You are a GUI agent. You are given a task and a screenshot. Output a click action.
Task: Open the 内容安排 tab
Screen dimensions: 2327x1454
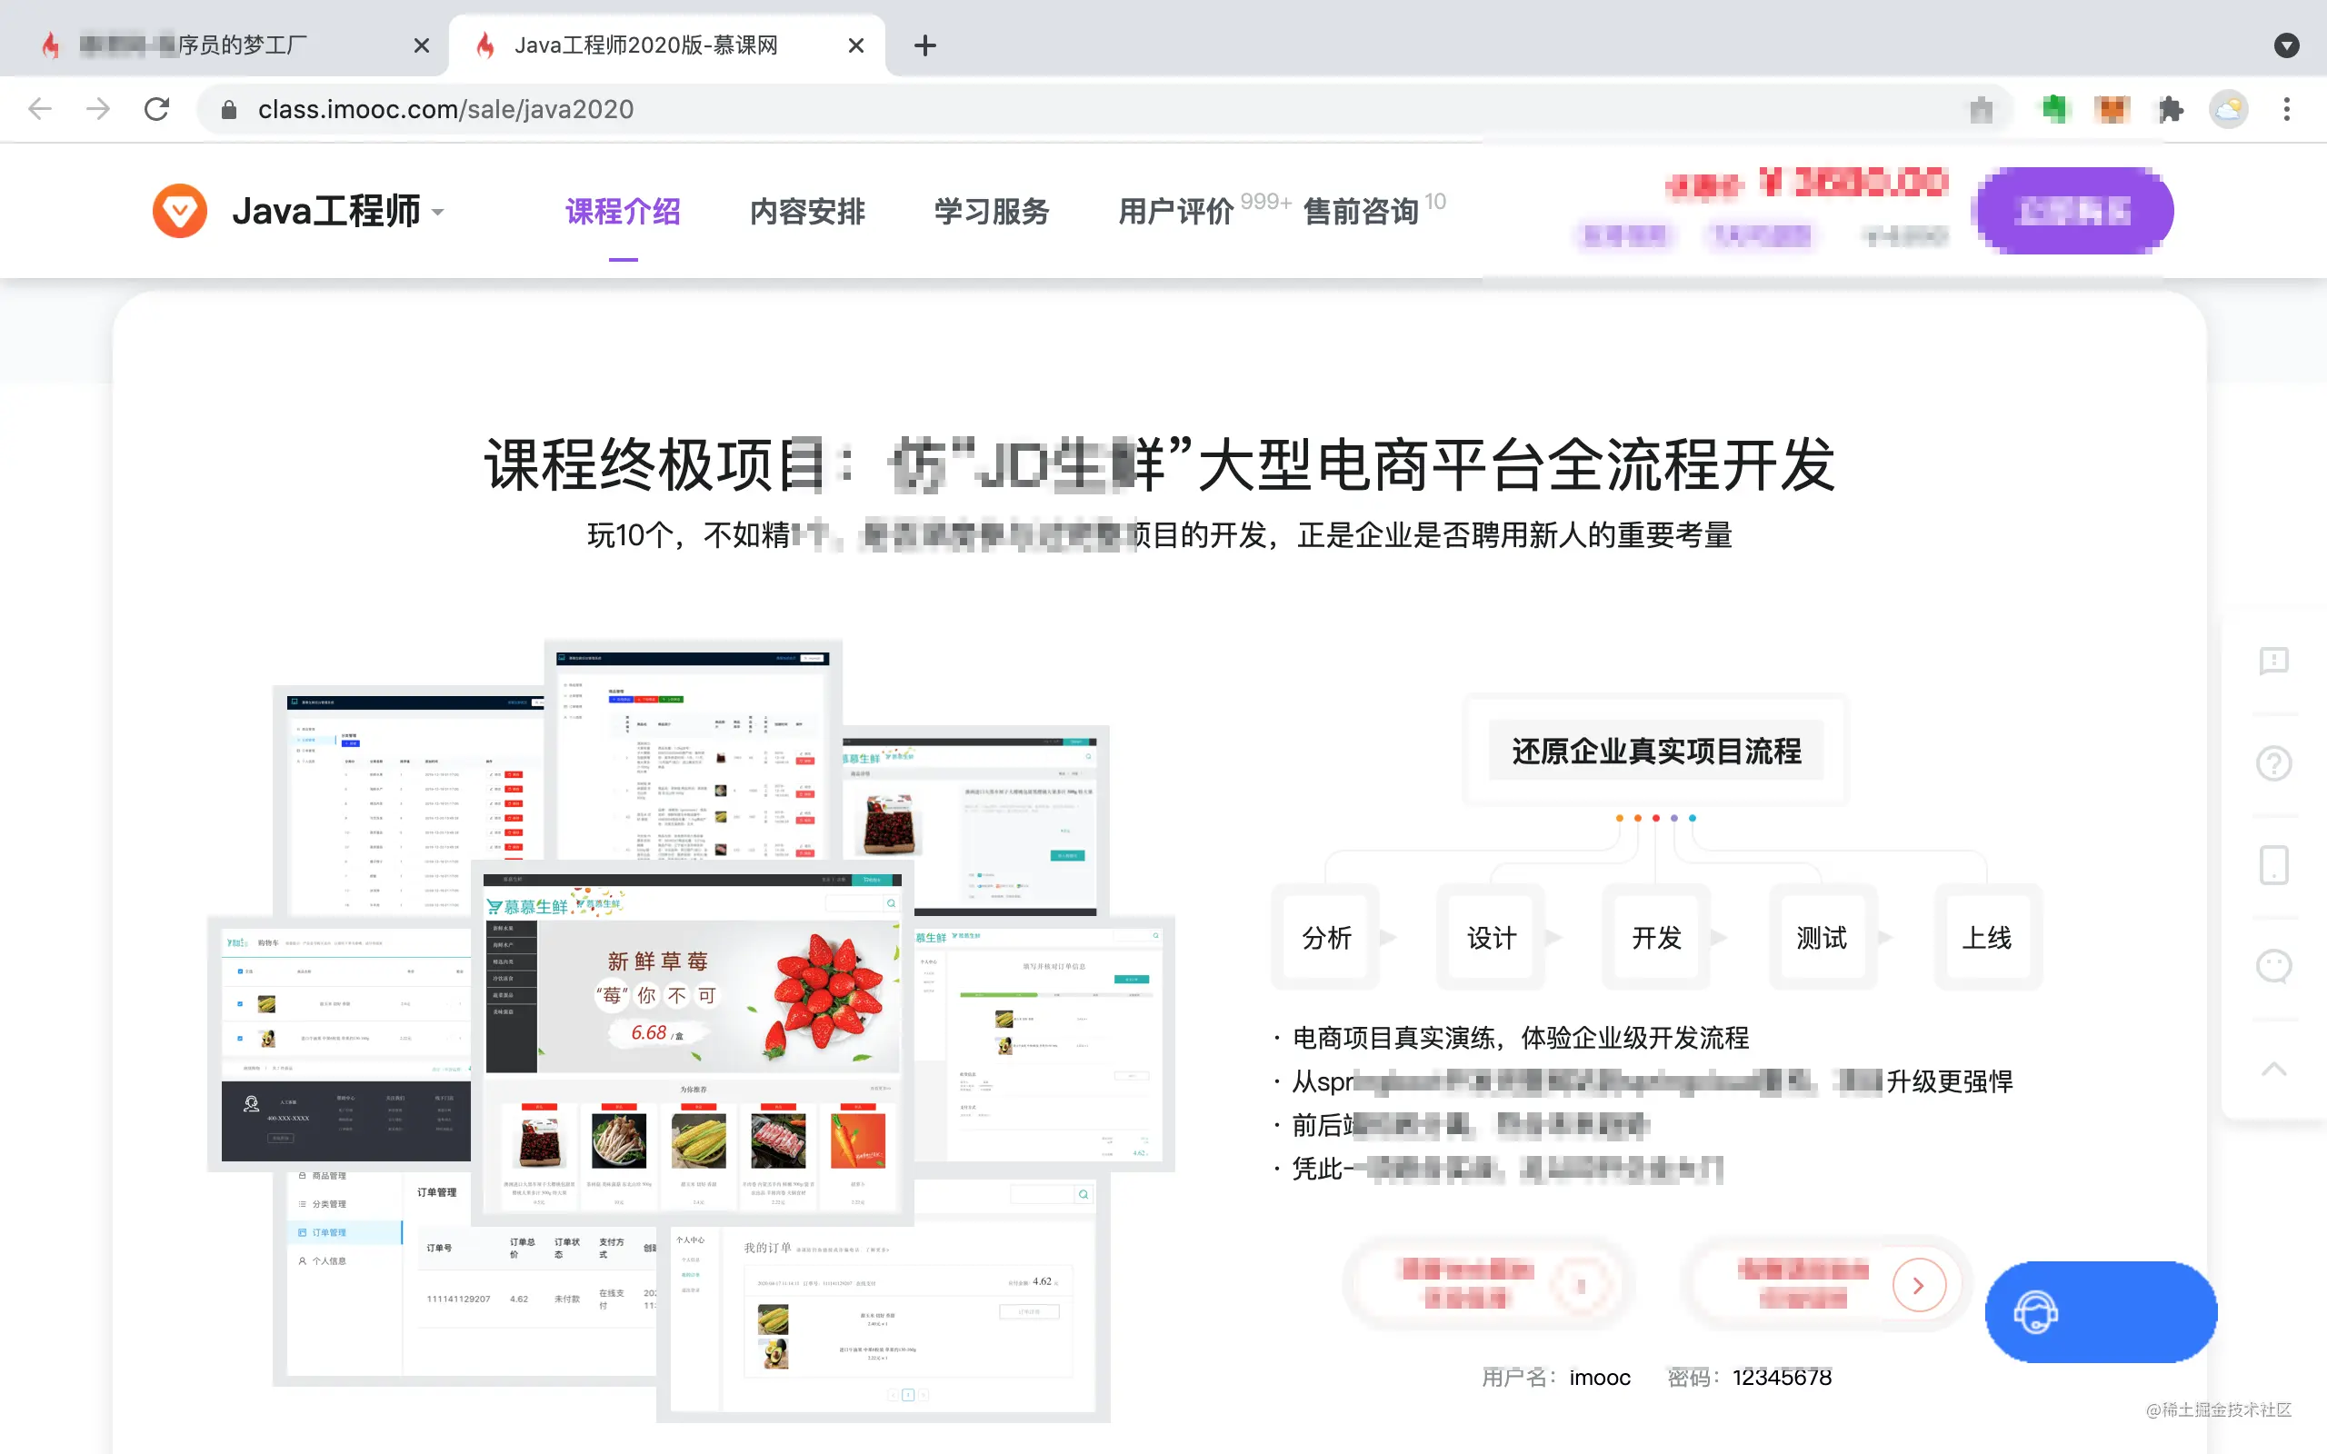[x=808, y=212]
